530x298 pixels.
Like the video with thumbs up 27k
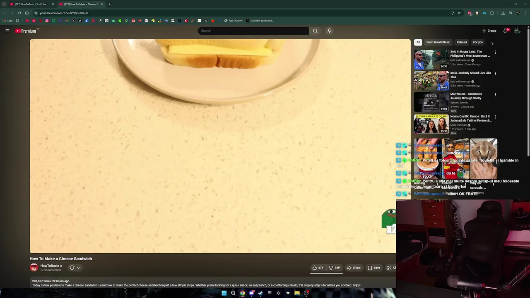coord(318,268)
